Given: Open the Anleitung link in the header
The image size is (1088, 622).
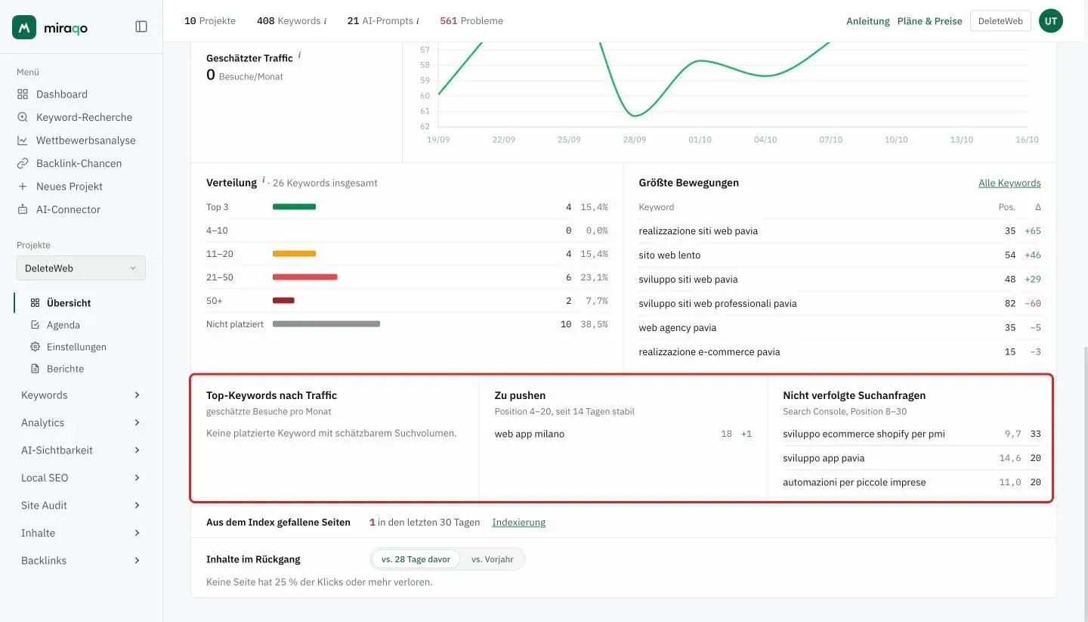Looking at the screenshot, I should click(867, 21).
